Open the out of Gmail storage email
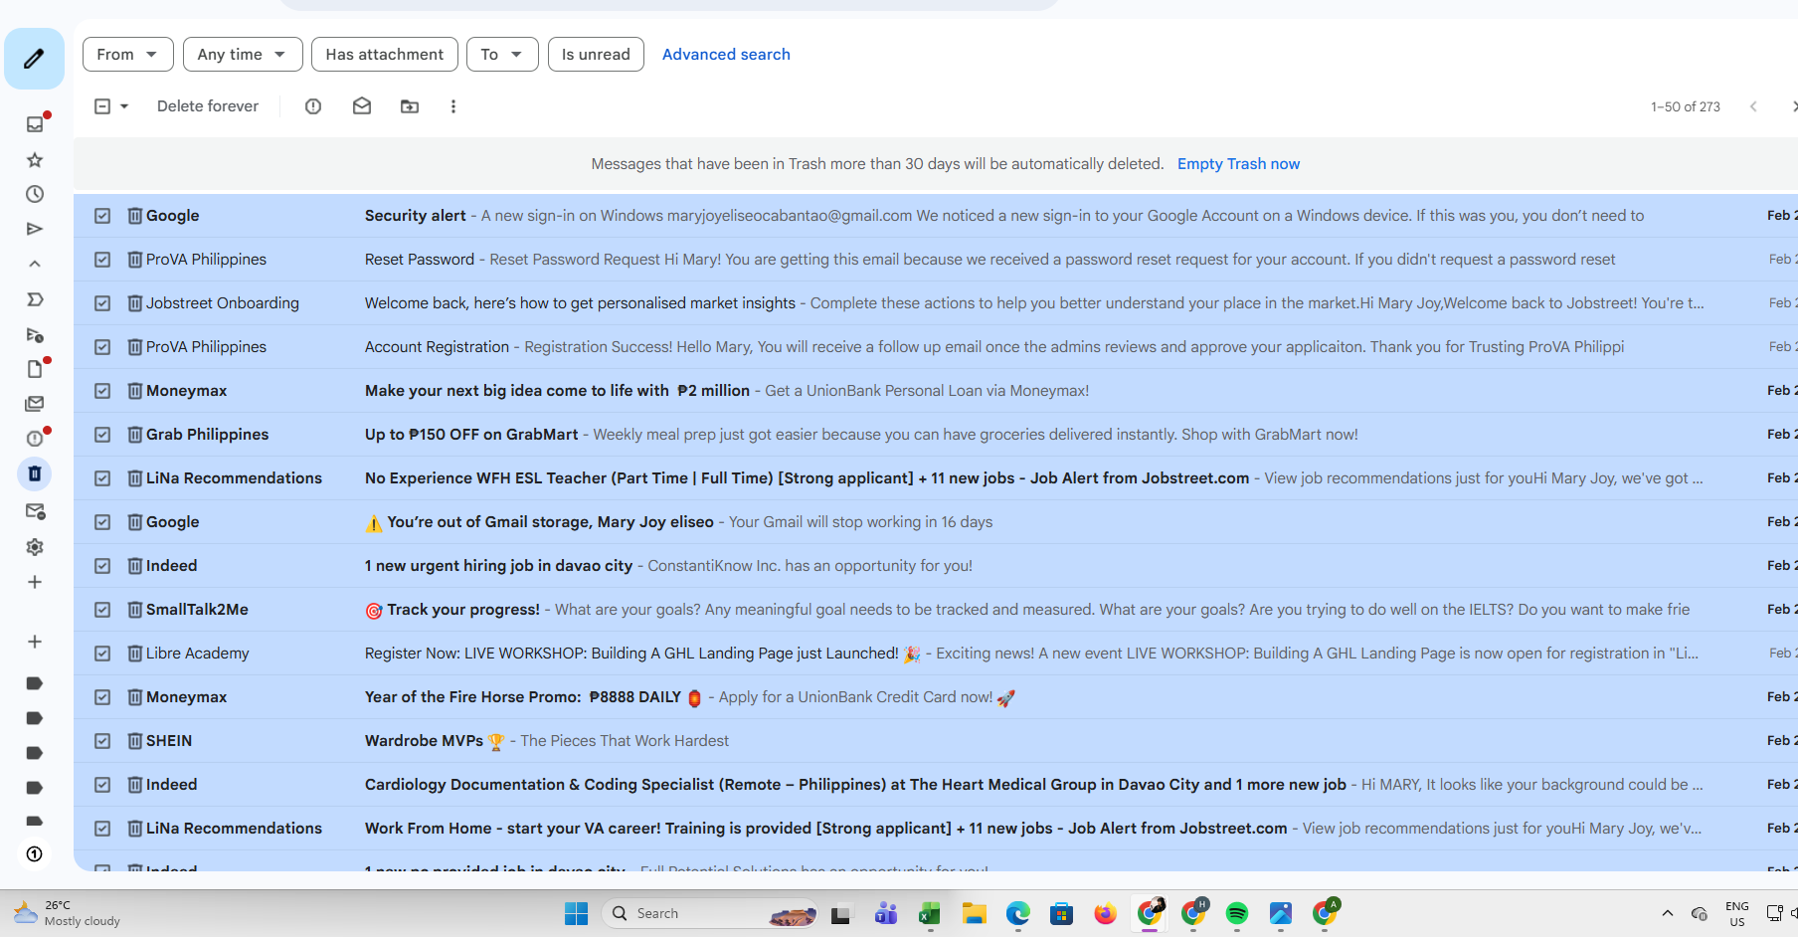Image resolution: width=1798 pixels, height=937 pixels. [x=936, y=522]
